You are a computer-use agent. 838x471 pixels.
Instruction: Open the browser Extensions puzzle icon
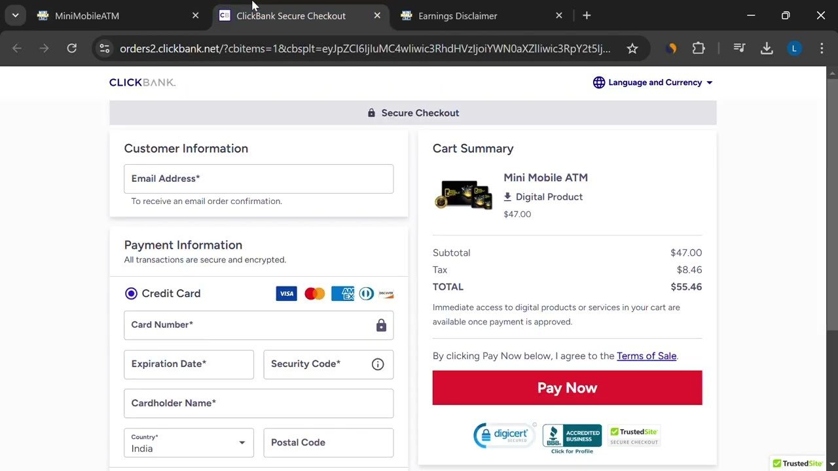tap(699, 48)
